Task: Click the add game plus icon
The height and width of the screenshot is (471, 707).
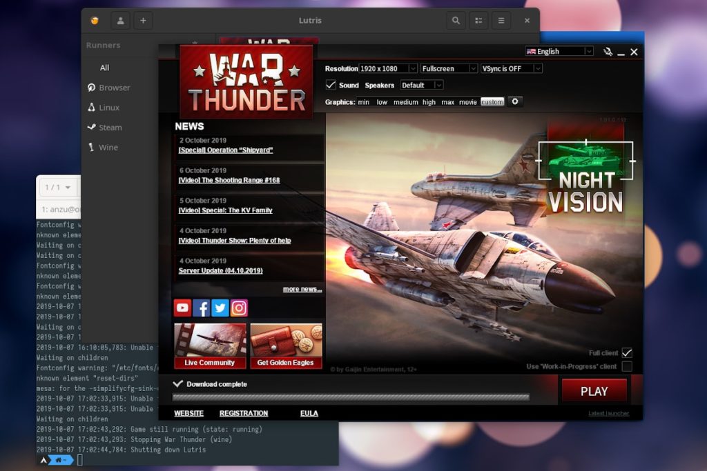Action: (143, 21)
